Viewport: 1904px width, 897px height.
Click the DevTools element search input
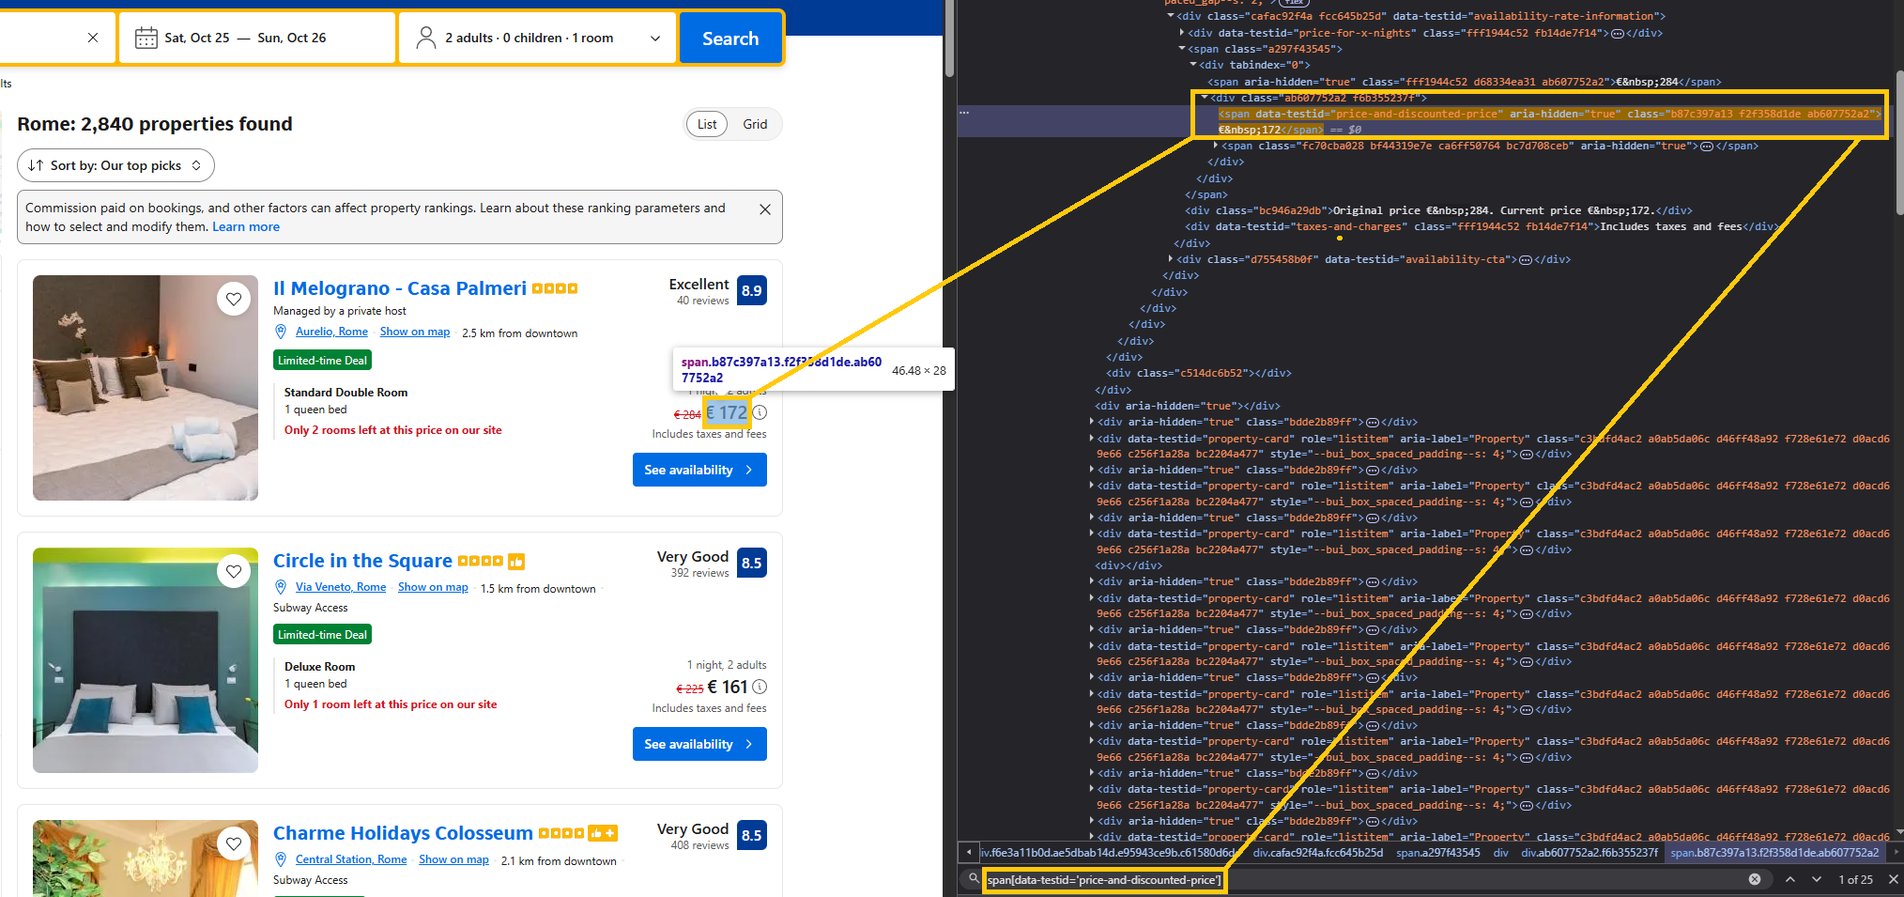click(x=1361, y=880)
